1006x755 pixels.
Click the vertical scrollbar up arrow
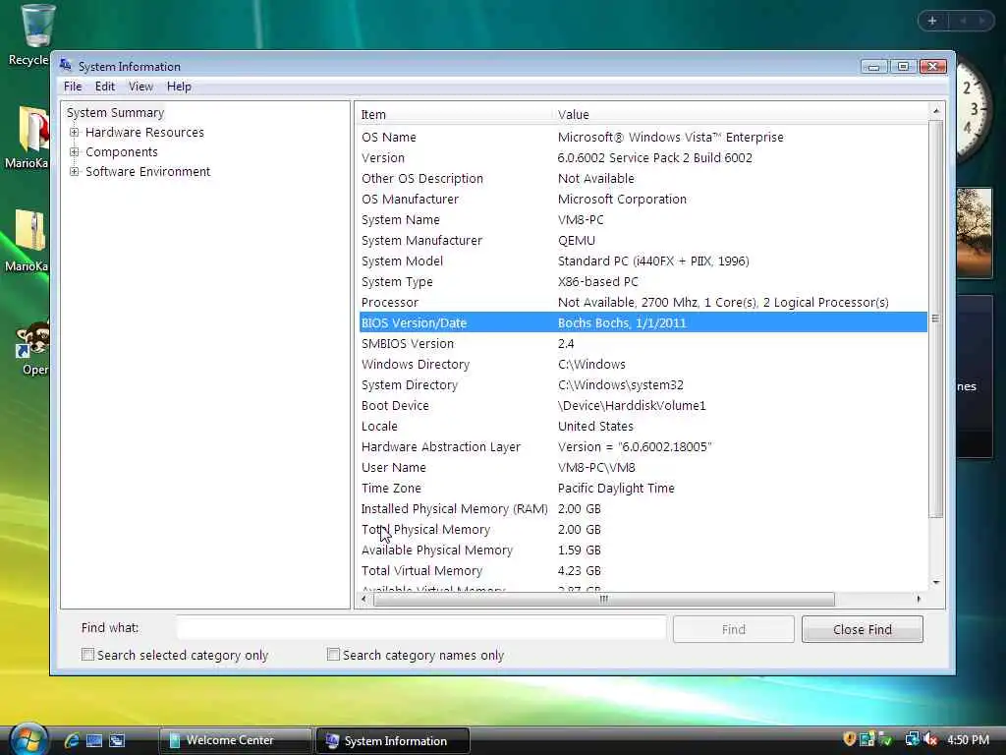(x=936, y=111)
